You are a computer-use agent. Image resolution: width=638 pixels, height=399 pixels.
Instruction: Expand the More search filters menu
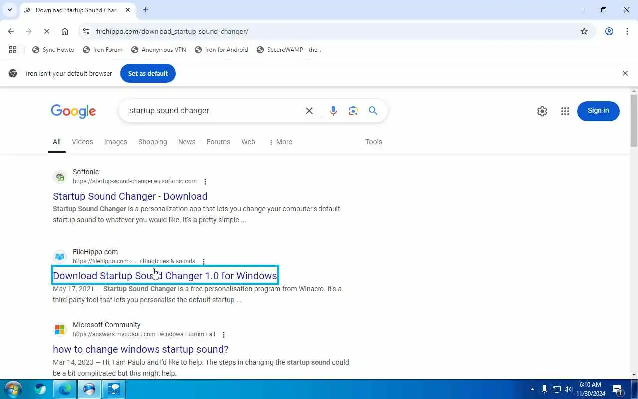(280, 142)
